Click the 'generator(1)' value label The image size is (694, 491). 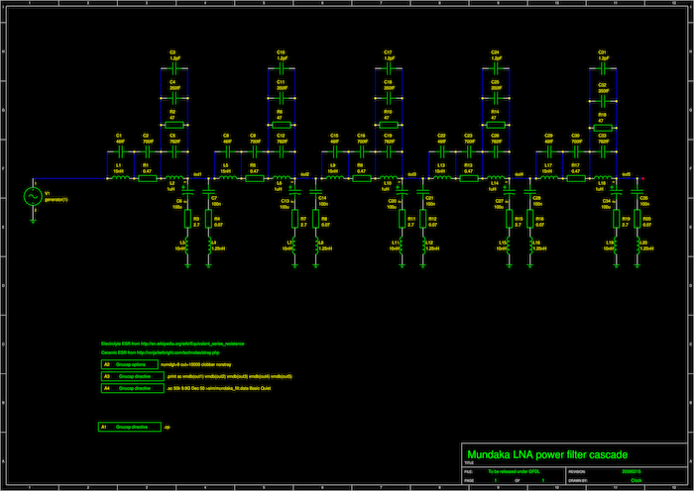[56, 200]
